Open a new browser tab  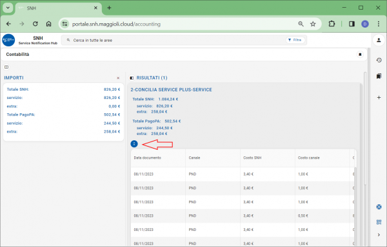tap(109, 8)
